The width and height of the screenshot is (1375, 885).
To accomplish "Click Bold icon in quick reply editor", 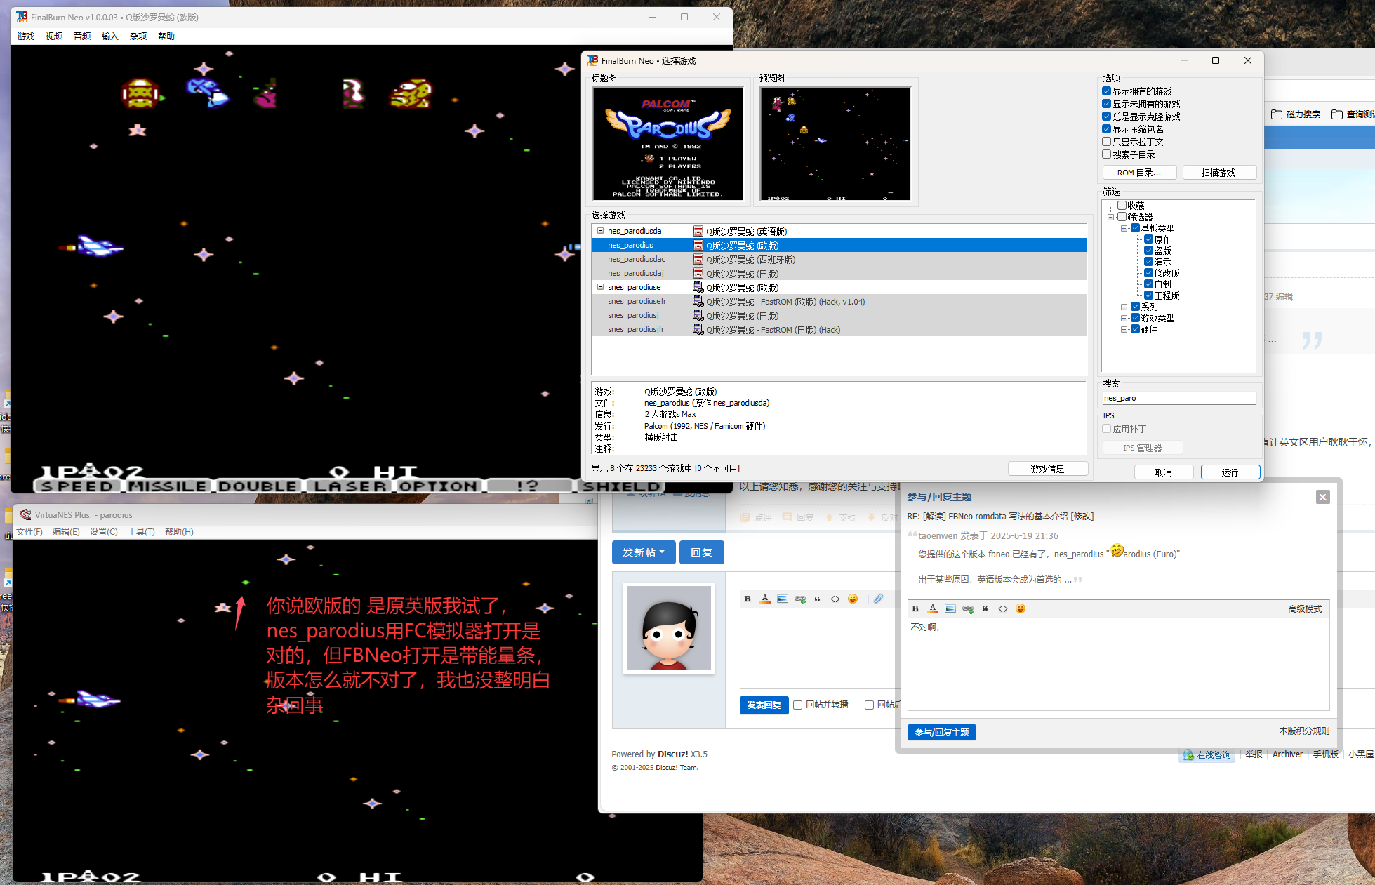I will pos(748,599).
